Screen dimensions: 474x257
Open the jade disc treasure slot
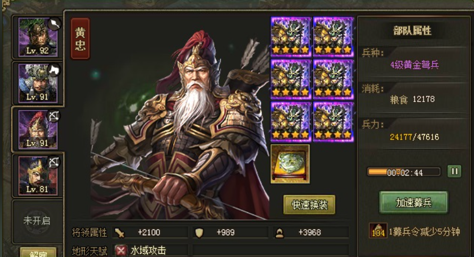click(290, 164)
